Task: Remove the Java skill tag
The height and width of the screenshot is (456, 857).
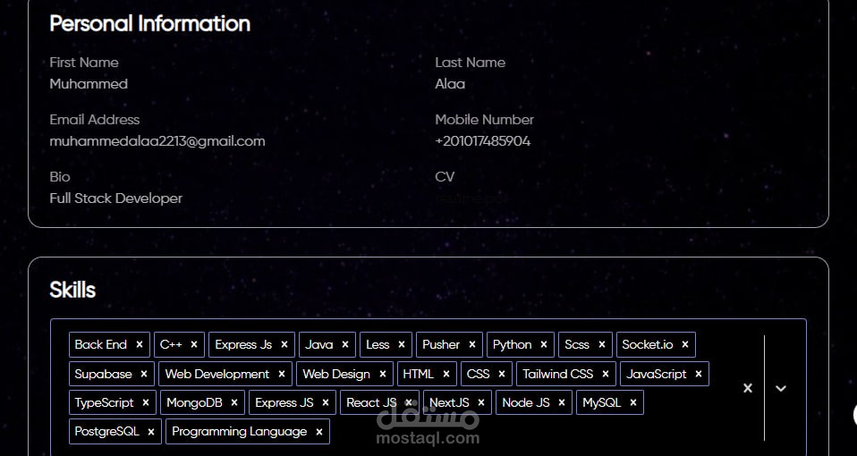Action: [345, 344]
